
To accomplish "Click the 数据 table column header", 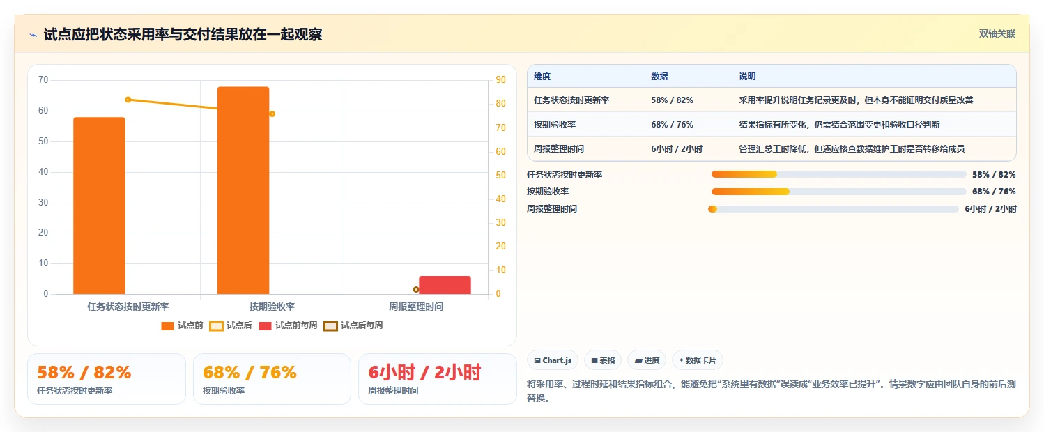I will coord(659,77).
